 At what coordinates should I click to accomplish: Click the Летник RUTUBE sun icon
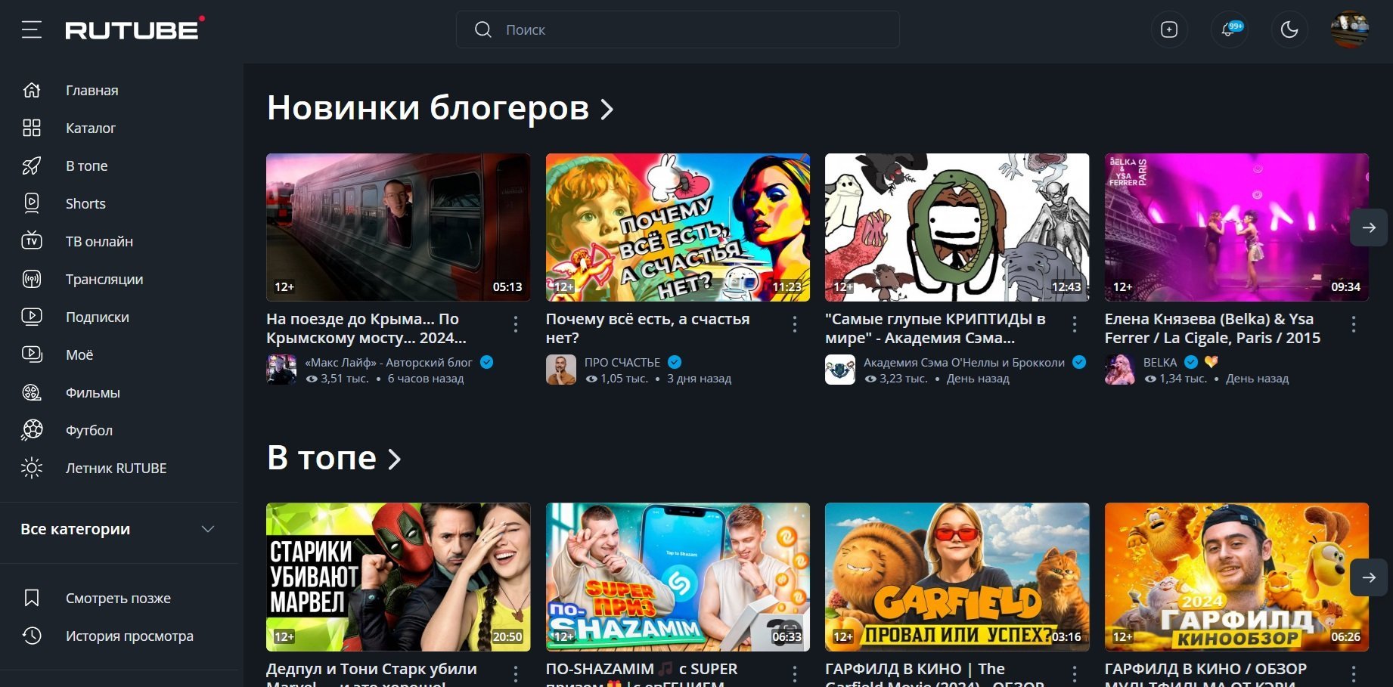32,468
